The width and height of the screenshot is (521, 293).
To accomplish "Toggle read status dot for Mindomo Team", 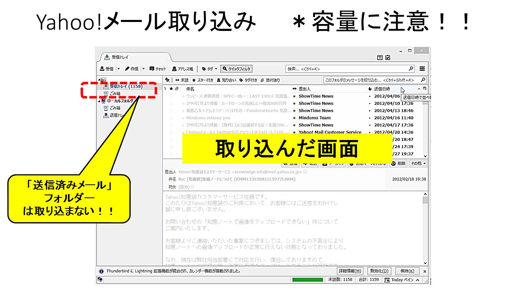I will click(x=295, y=118).
